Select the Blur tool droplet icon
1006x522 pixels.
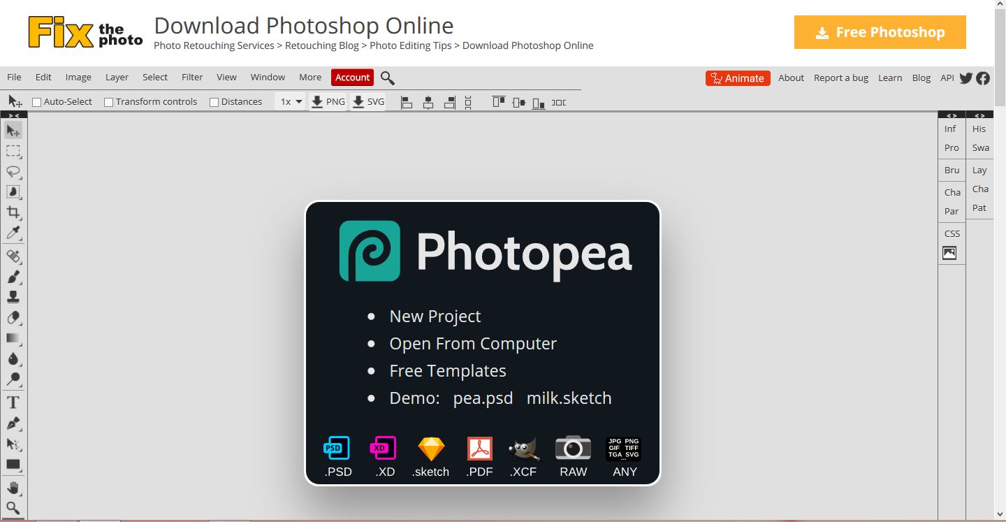pyautogui.click(x=13, y=359)
